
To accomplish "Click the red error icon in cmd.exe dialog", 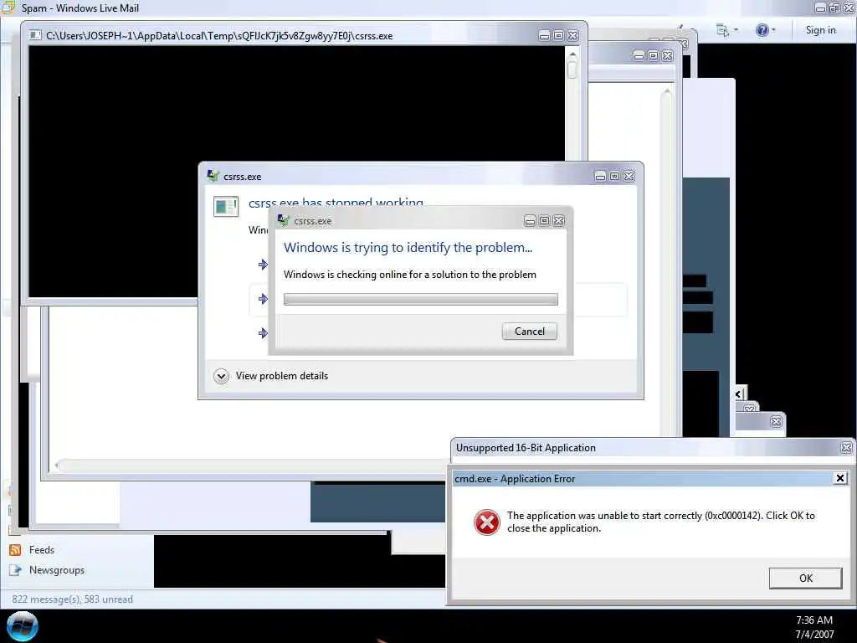I will click(486, 522).
